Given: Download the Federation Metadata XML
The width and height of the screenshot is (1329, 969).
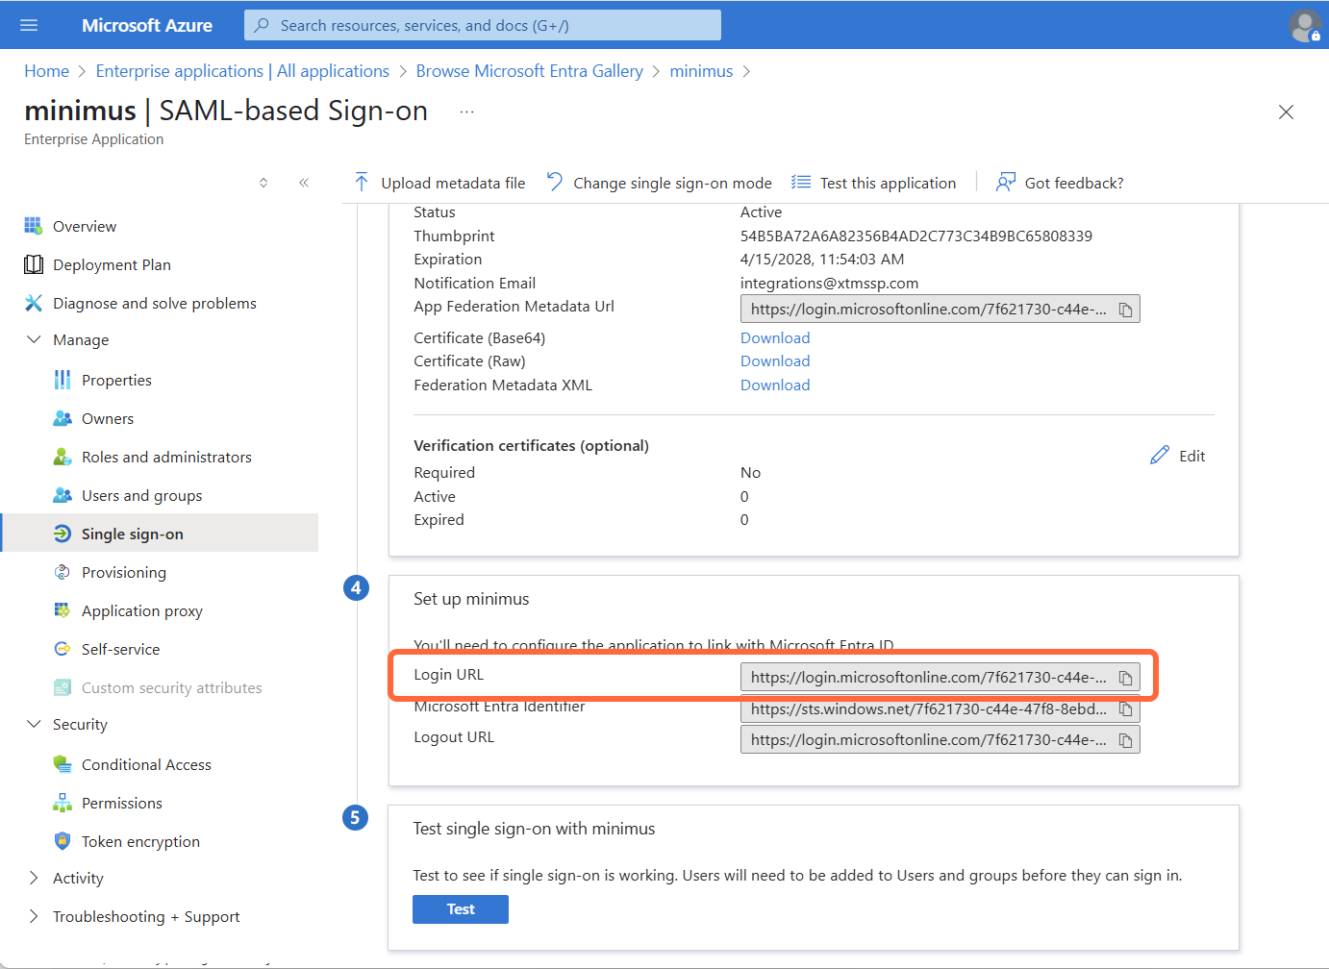Looking at the screenshot, I should pyautogui.click(x=774, y=385).
